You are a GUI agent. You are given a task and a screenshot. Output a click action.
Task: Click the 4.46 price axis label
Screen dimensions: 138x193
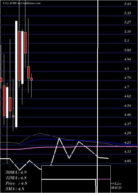(128, 115)
